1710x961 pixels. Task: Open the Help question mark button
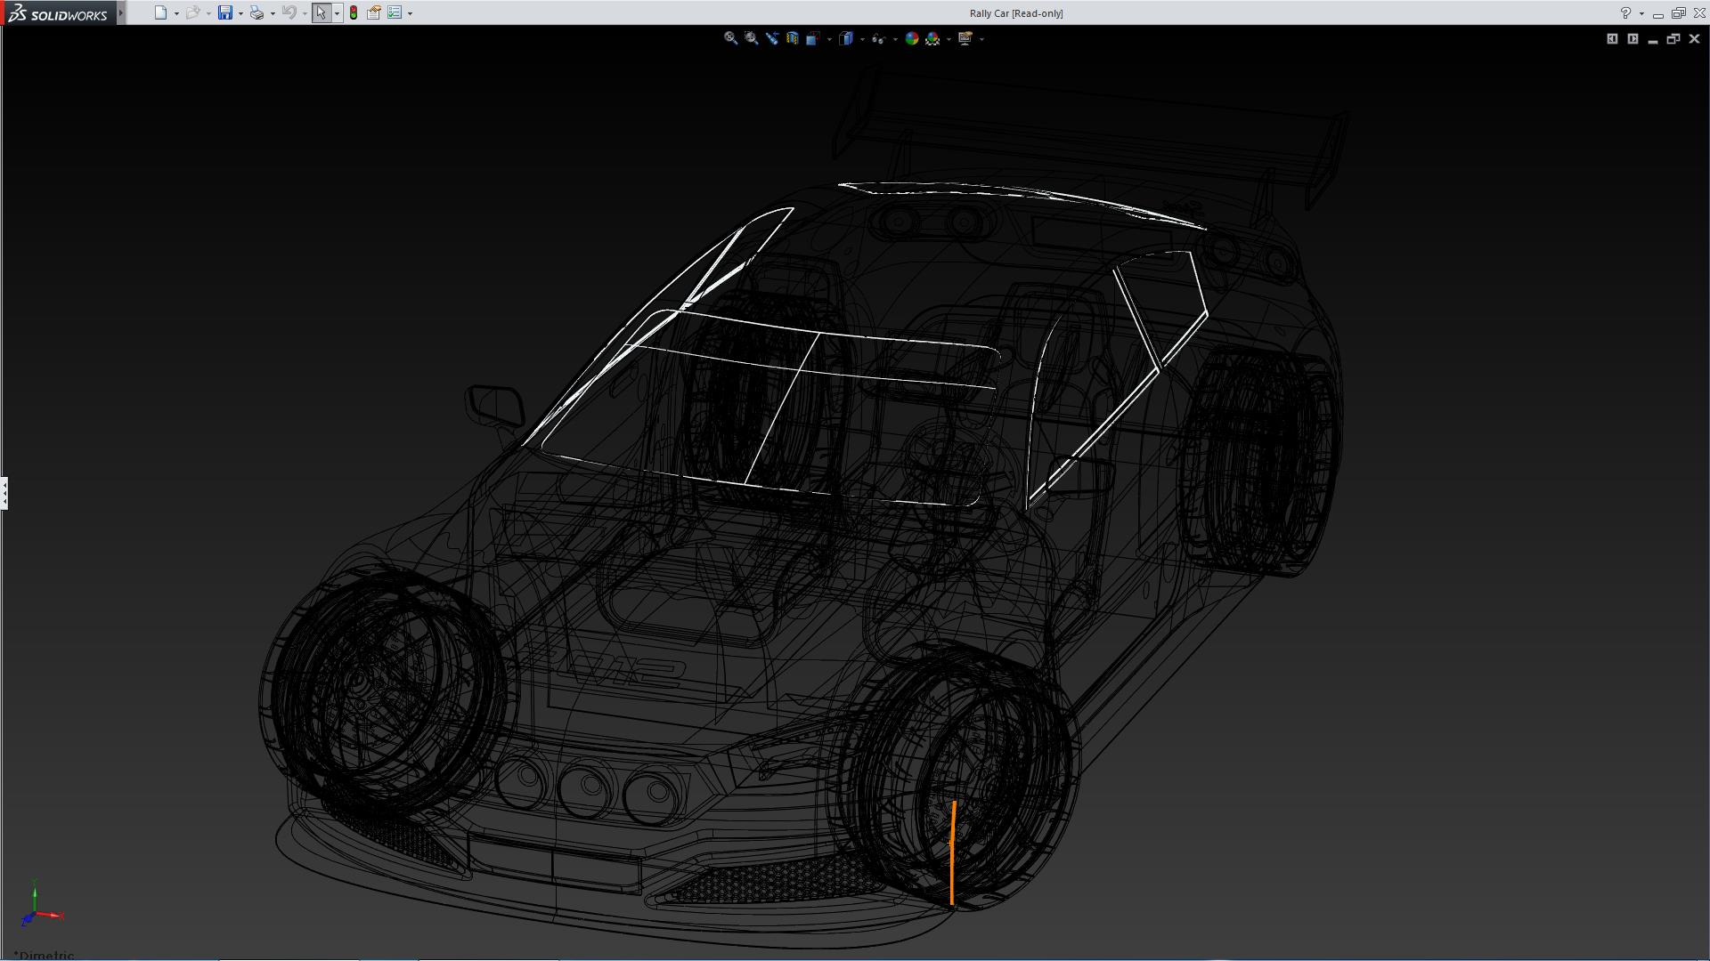(x=1625, y=13)
